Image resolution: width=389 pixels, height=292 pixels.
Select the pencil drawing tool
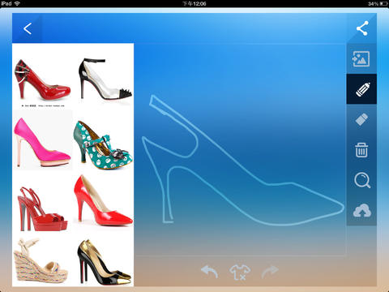tap(361, 89)
